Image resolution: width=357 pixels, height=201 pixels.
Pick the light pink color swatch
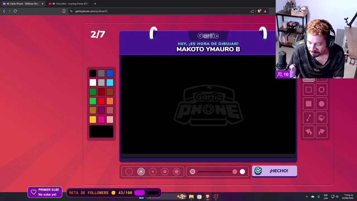pos(110,119)
